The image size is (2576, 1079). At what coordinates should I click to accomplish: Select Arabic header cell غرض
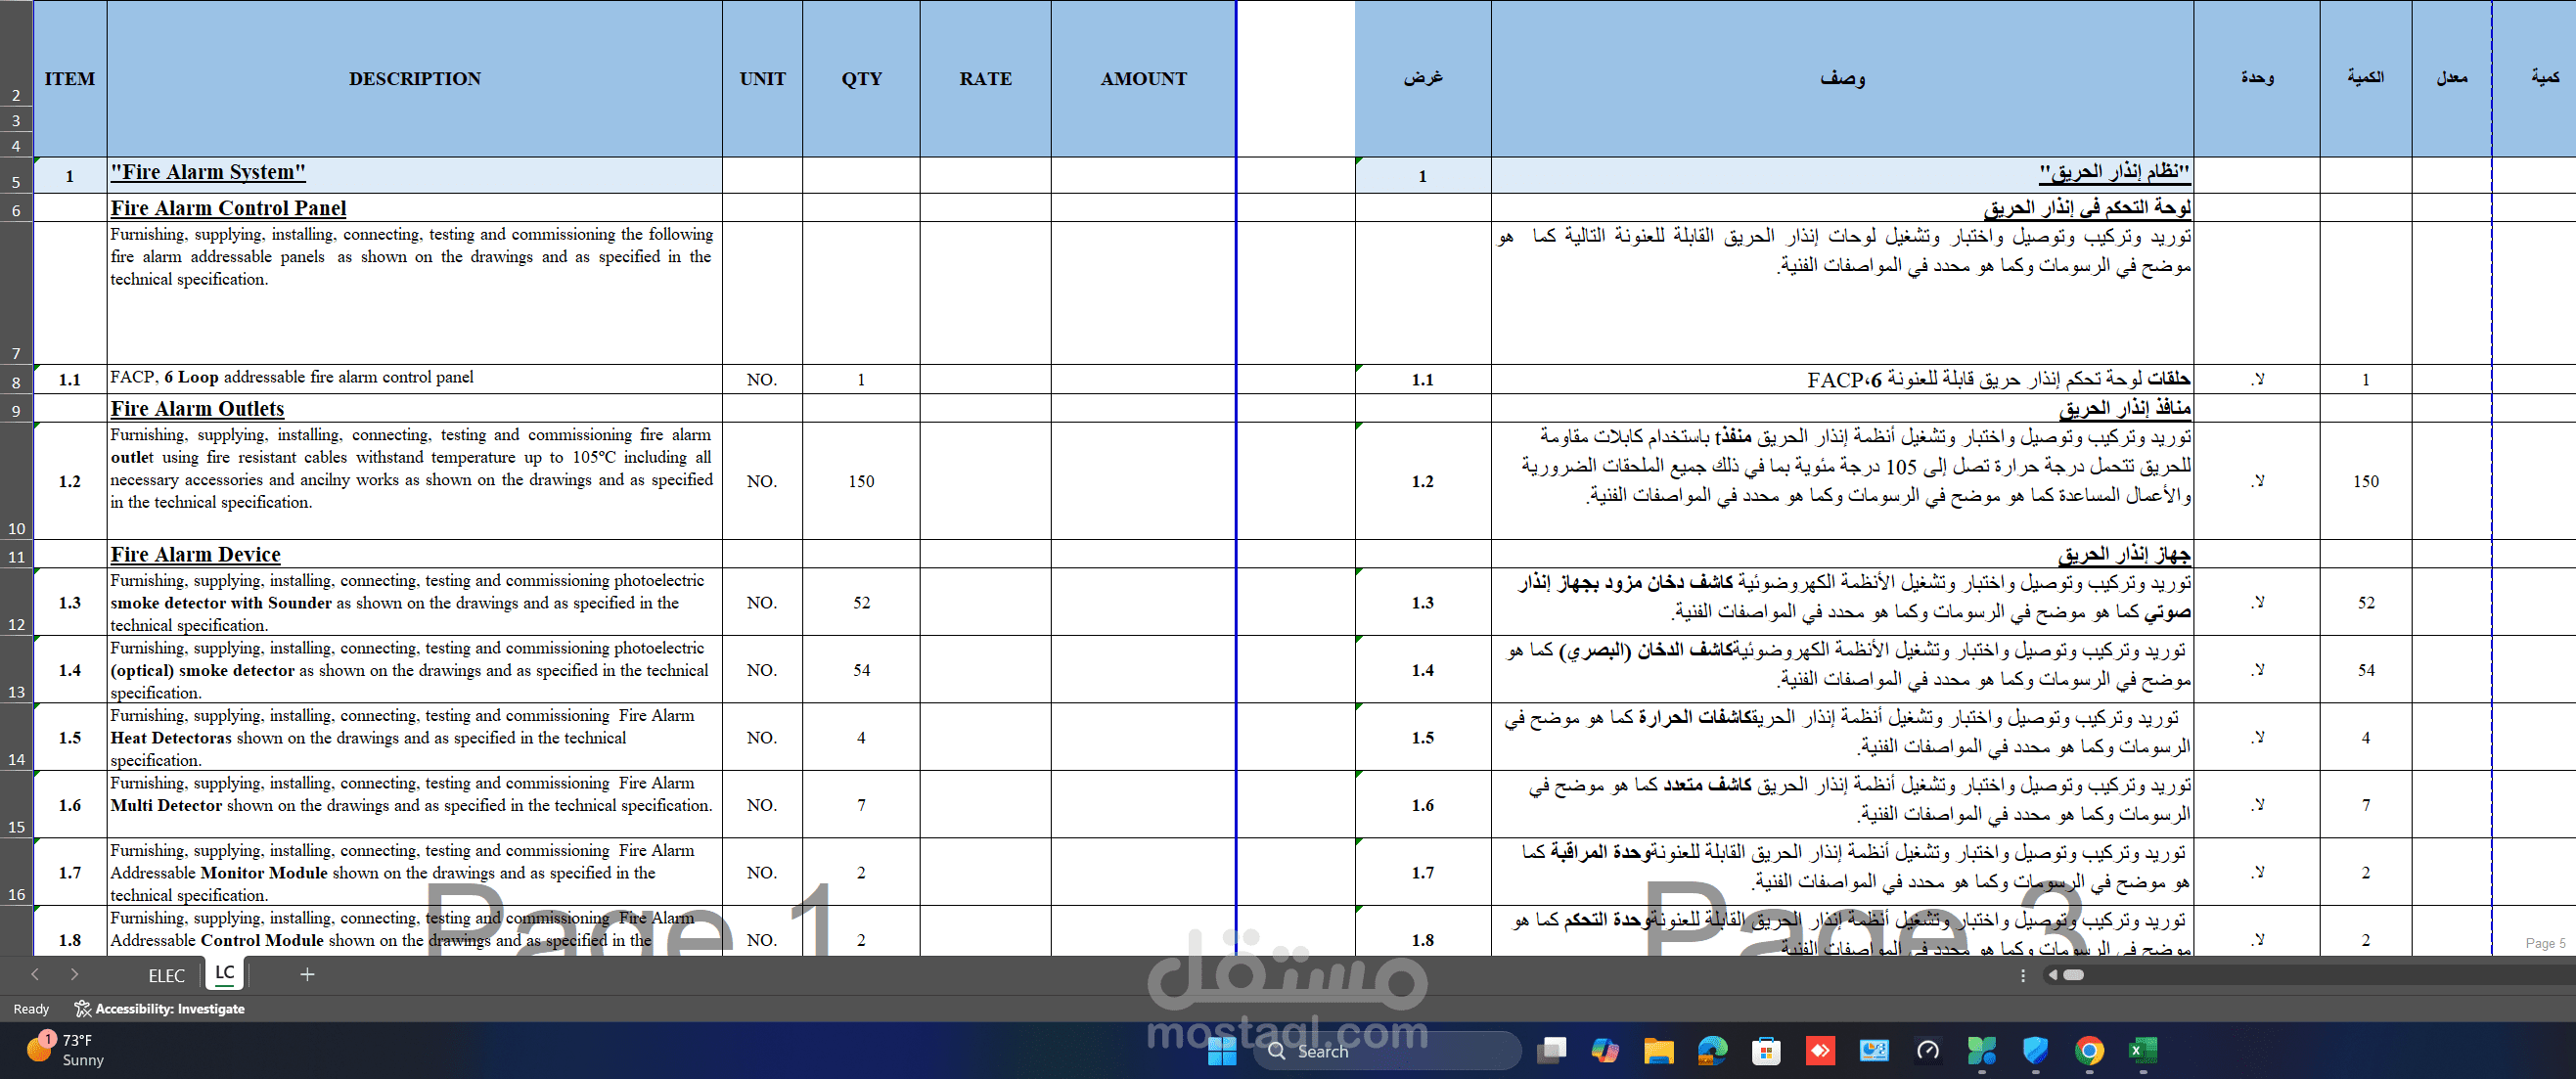point(1423,78)
